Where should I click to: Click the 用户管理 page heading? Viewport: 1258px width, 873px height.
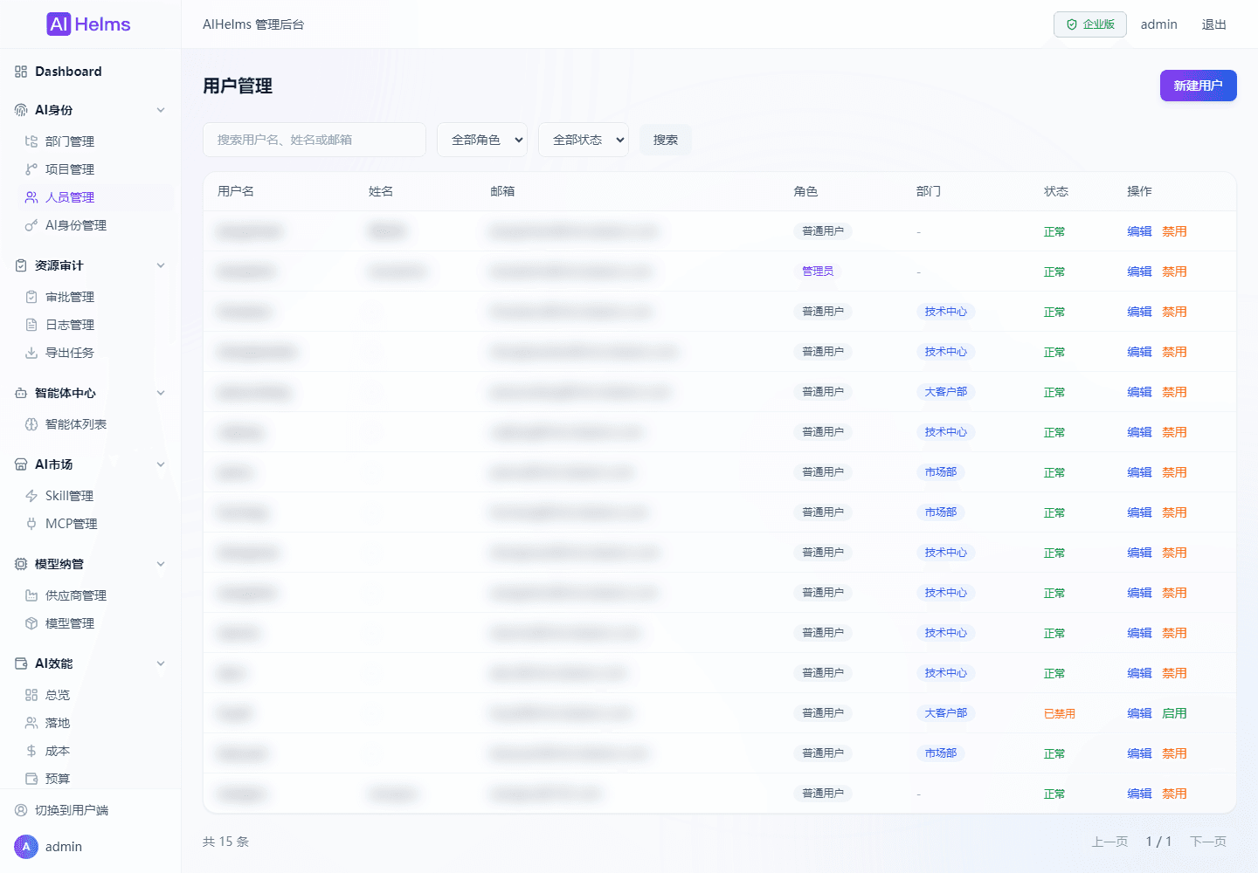238,86
